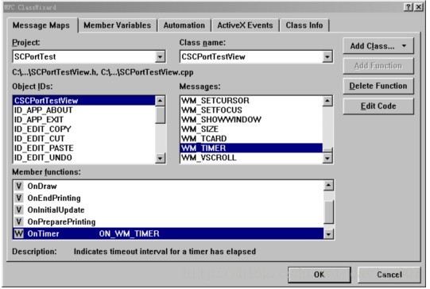Image resolution: width=430 pixels, height=289 pixels.
Task: Click V icon next to OnEndPrinting
Action: click(x=18, y=198)
